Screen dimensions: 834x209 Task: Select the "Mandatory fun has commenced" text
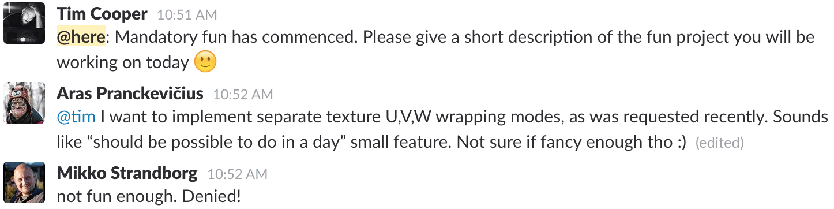pyautogui.click(x=234, y=38)
